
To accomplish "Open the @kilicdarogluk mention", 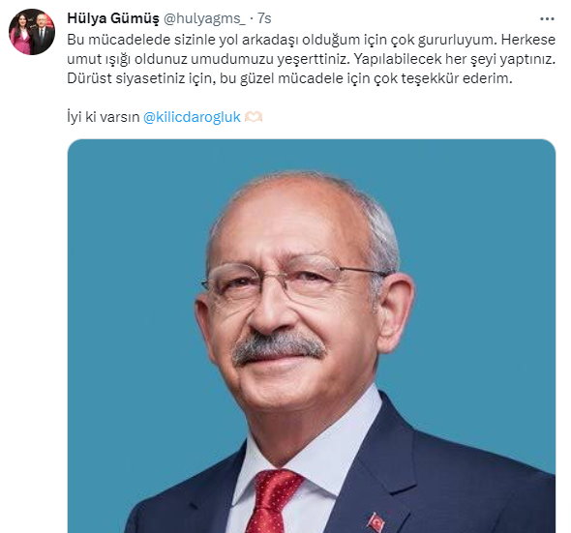I will [x=192, y=117].
